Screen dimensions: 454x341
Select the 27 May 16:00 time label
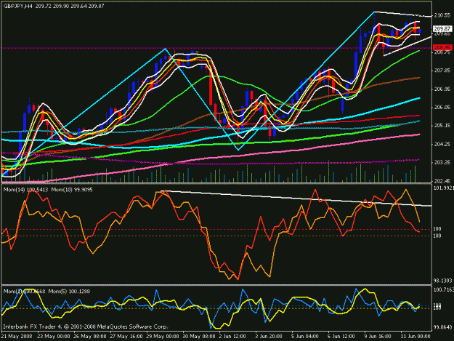[126, 337]
